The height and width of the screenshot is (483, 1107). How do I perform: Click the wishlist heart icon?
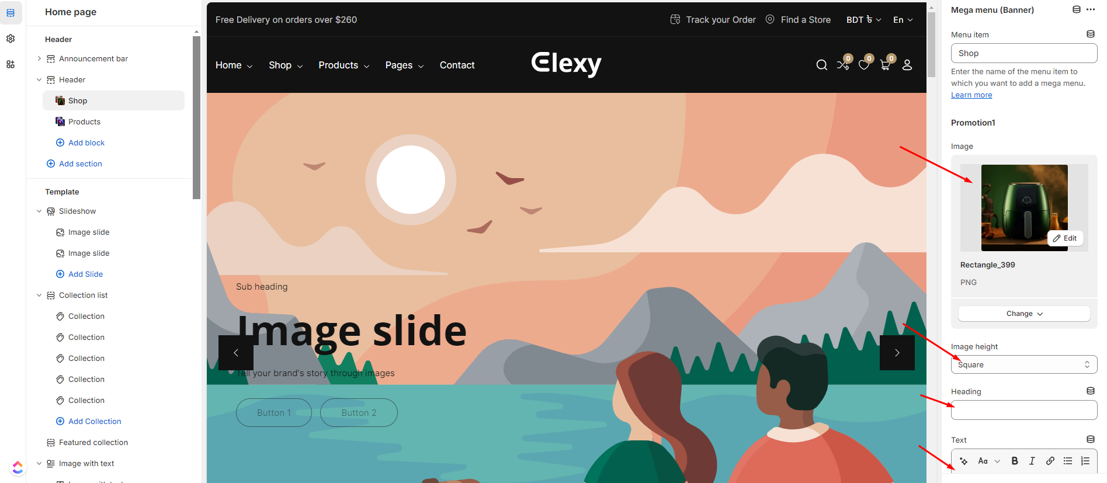[x=864, y=65]
